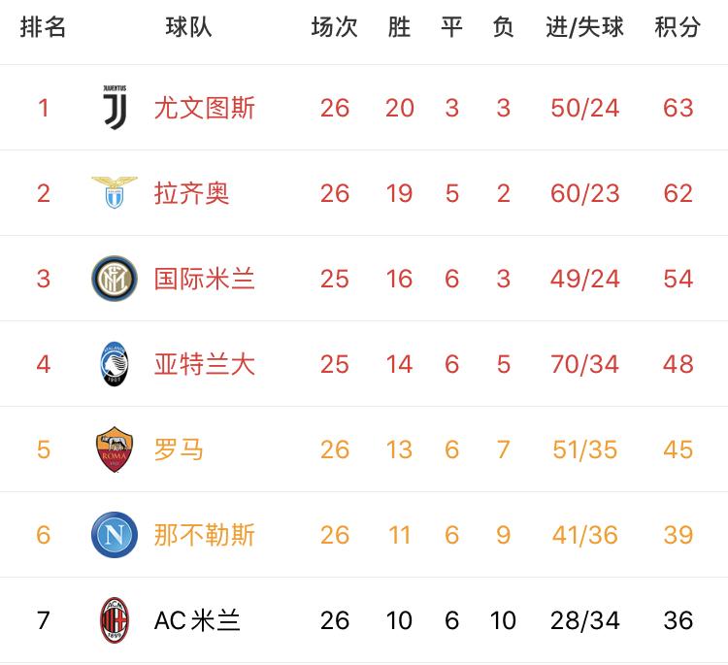Image resolution: width=728 pixels, height=665 pixels.
Task: Tap the AS Roma crest
Action: 115,449
